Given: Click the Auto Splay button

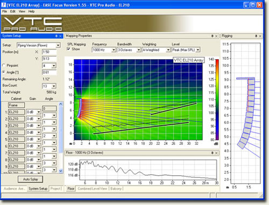Looking at the screenshot, I should (30, 179).
